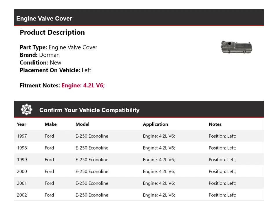The width and height of the screenshot is (278, 210).
Task: Click the Brand: Dorman text
Action: coord(40,55)
